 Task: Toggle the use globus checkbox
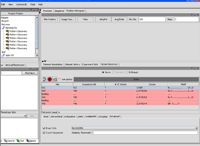60,79
